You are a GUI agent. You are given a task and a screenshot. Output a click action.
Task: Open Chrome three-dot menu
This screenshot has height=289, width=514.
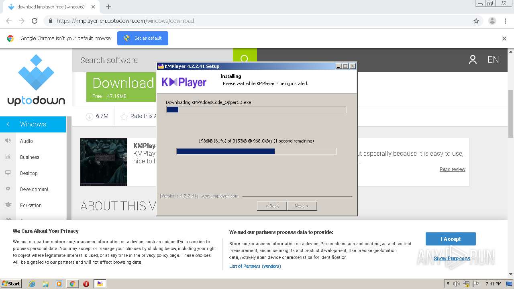[x=506, y=21]
